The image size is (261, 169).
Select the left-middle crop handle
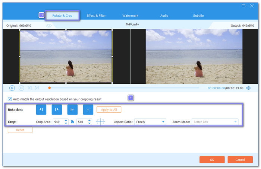20,57
